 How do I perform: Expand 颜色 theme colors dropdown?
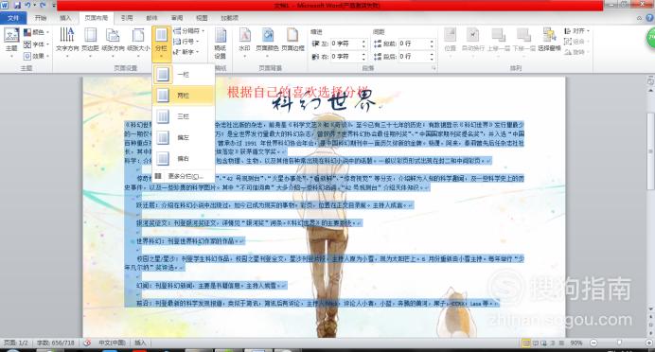click(x=36, y=32)
